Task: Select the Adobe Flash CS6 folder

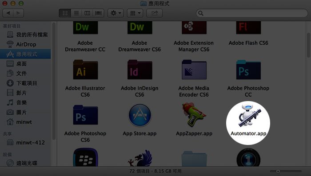Action: click(248, 28)
